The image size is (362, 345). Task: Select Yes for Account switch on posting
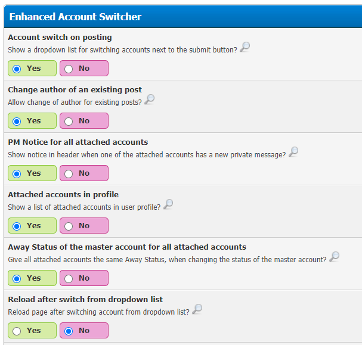(x=32, y=69)
